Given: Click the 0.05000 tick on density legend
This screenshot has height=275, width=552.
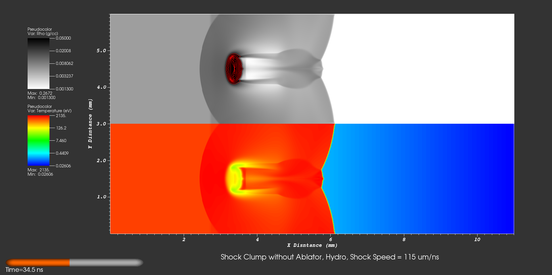Looking at the screenshot, I should 63,38.
